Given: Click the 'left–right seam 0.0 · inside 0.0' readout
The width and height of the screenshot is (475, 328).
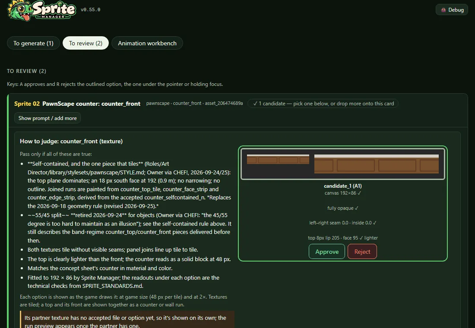Looking at the screenshot, I should pyautogui.click(x=342, y=223).
